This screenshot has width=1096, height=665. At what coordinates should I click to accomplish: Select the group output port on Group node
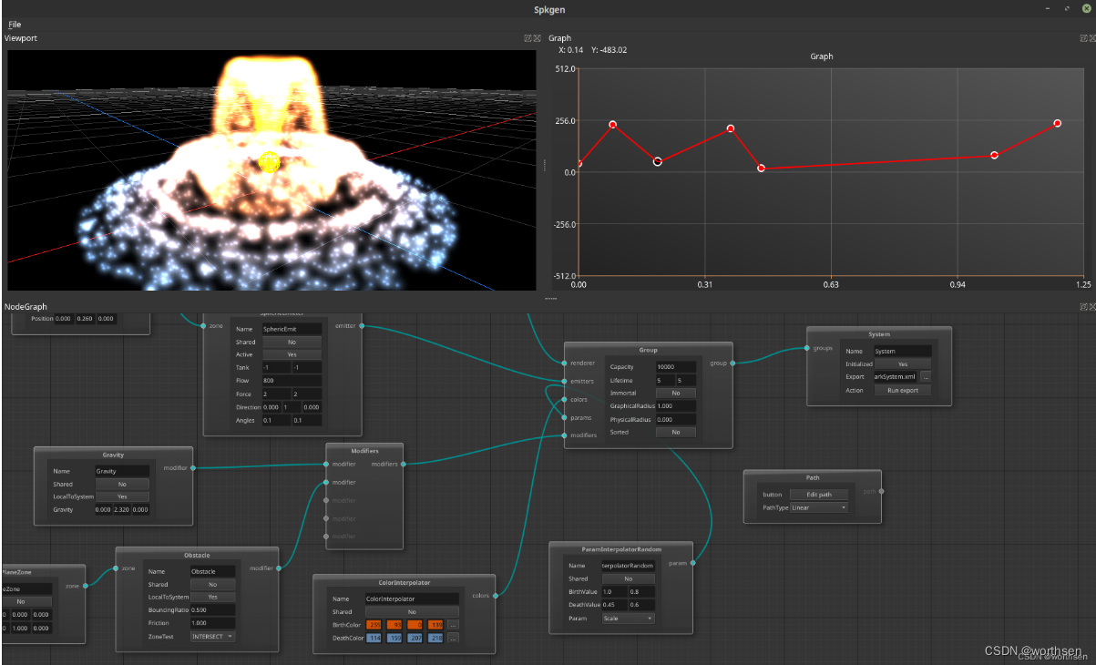click(x=732, y=363)
